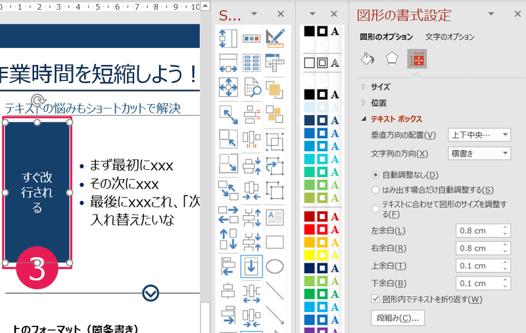This screenshot has width=526, height=333.
Task: Click the 下余白 value field
Action: click(479, 284)
